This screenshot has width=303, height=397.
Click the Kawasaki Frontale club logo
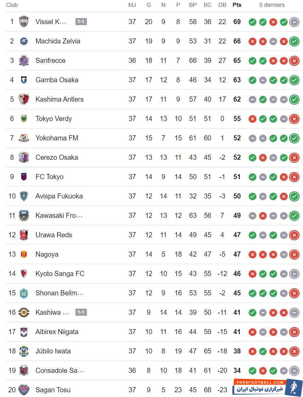[x=24, y=215]
